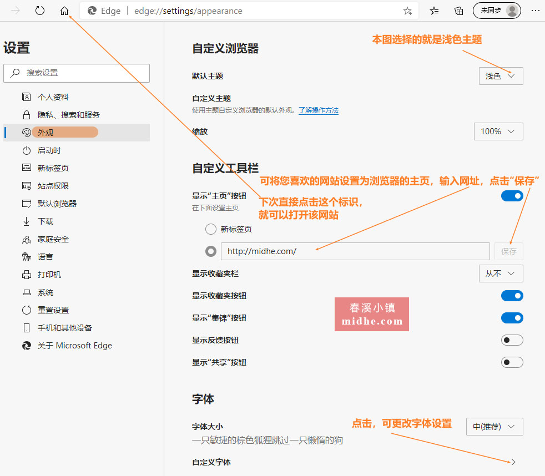Open the 默认主题 浅色 dropdown
The image size is (545, 476).
pyautogui.click(x=501, y=76)
